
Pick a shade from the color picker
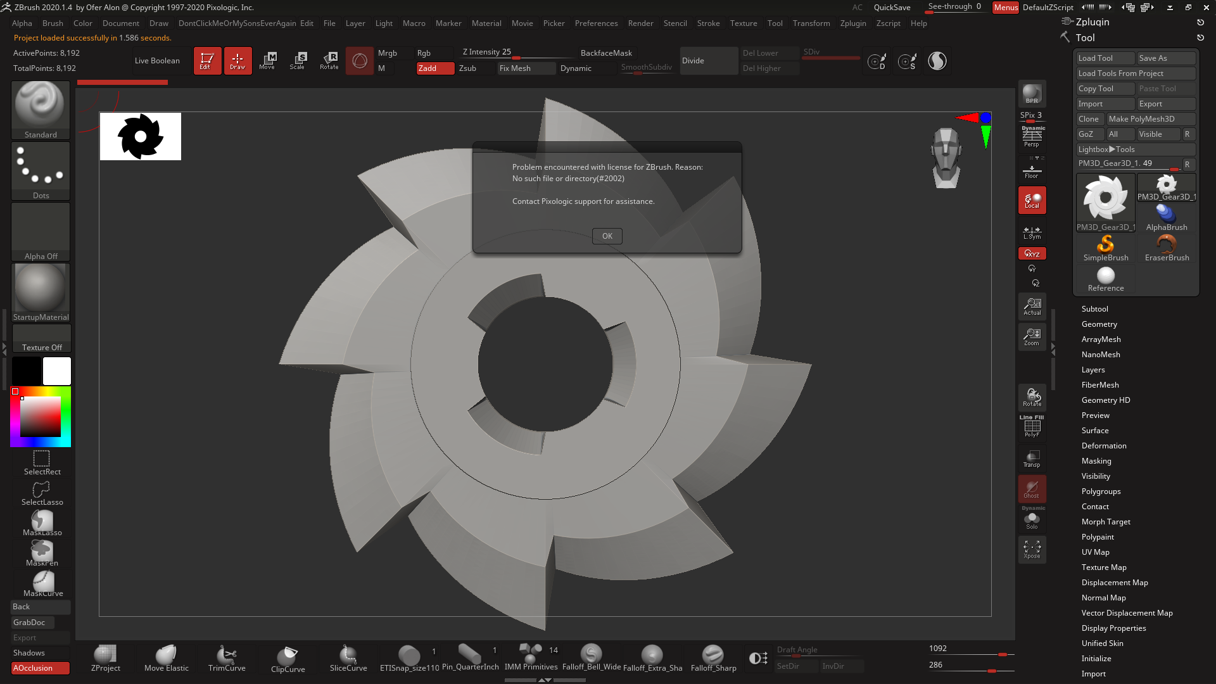[41, 416]
